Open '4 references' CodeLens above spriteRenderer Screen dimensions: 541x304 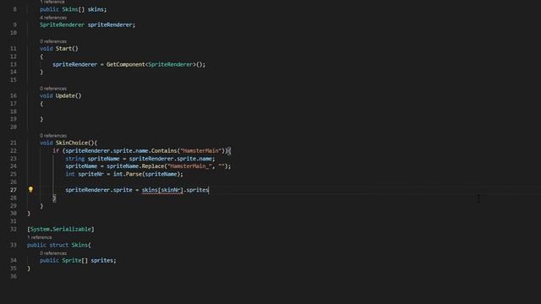(53, 18)
